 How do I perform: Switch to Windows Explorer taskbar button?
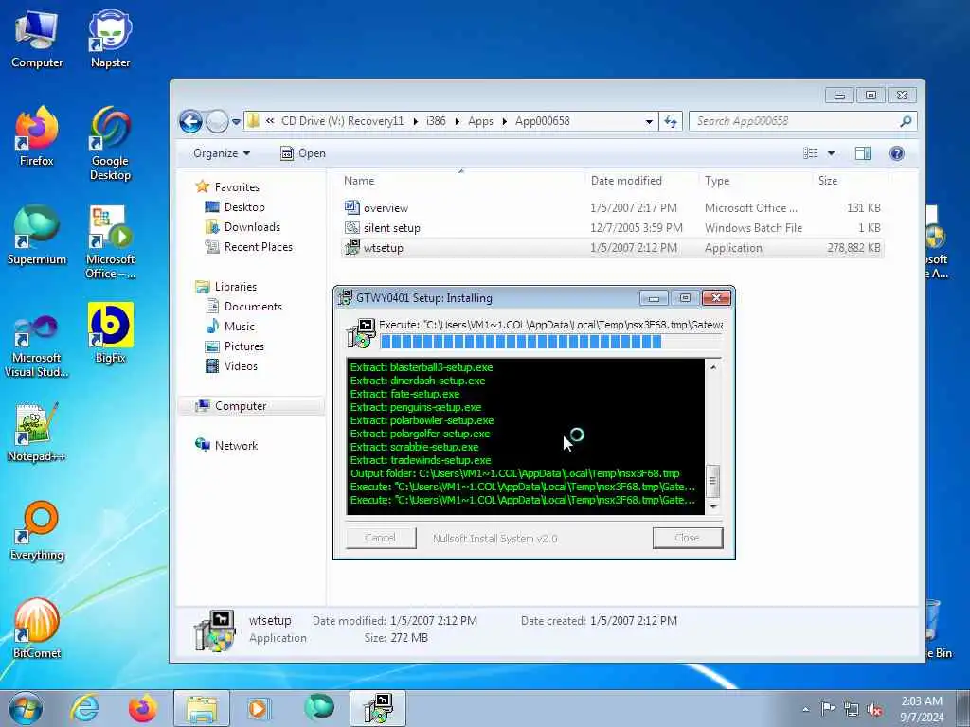[202, 708]
